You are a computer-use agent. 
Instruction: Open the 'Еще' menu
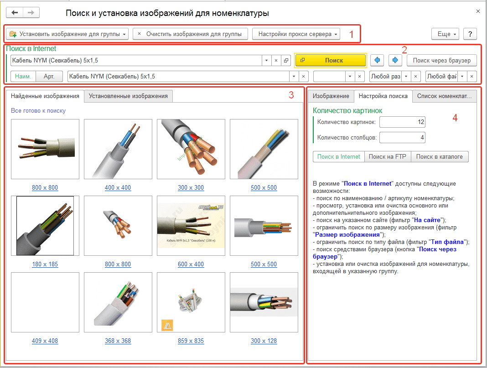(446, 34)
